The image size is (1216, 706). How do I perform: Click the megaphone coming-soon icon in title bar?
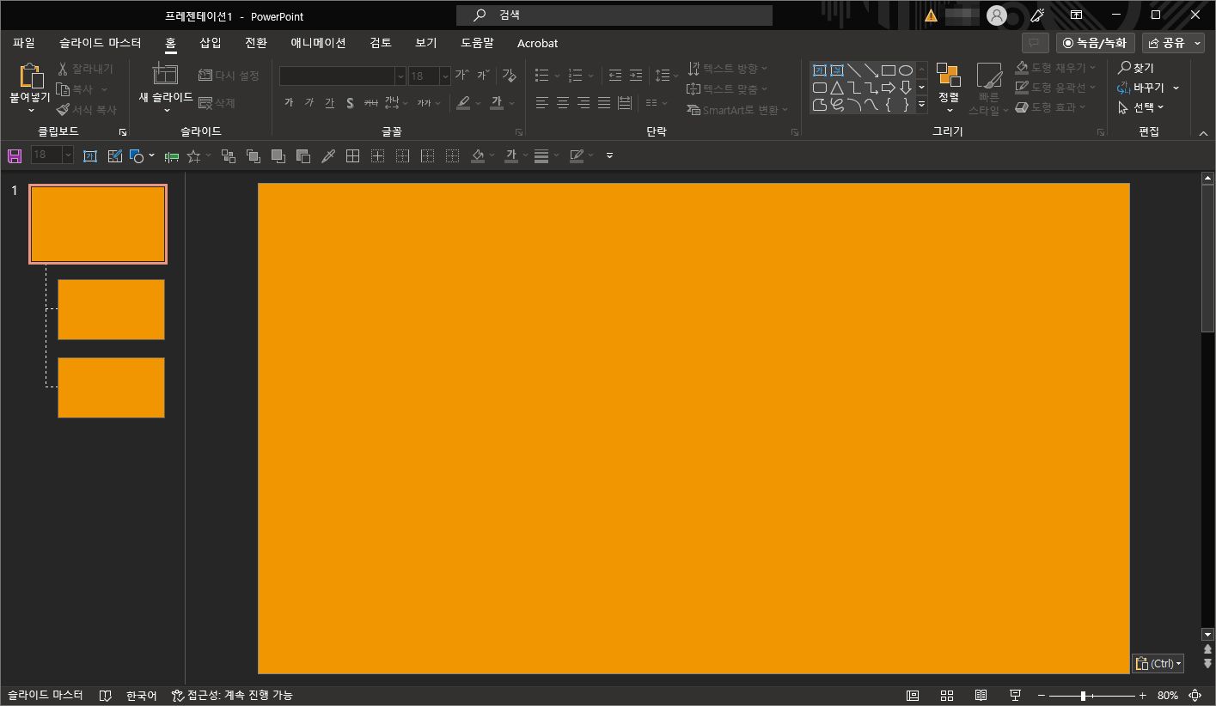(x=1038, y=15)
